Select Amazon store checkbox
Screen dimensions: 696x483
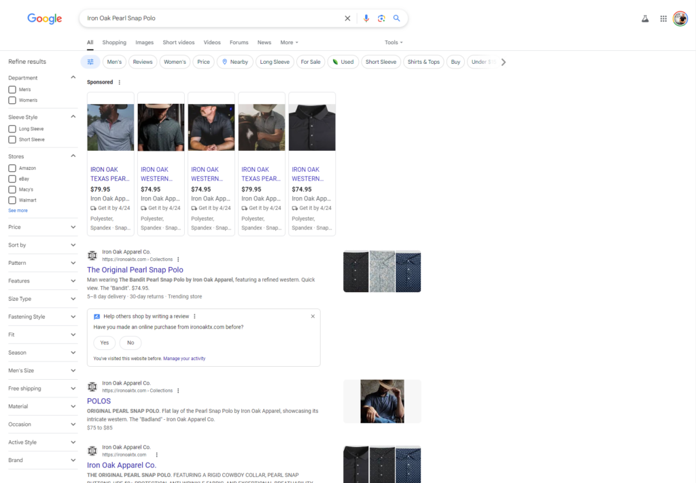pos(12,168)
